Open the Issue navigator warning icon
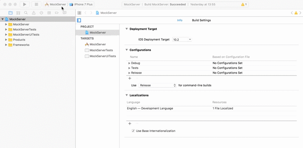Screen dimensions: 303x148 [34, 13]
